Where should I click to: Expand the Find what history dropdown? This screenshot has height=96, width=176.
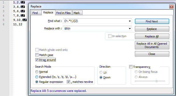(x=130, y=21)
